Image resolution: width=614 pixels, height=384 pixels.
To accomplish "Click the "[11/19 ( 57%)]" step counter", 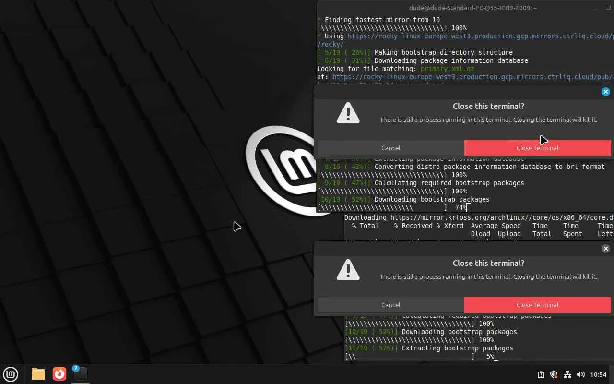I will click(x=371, y=348).
